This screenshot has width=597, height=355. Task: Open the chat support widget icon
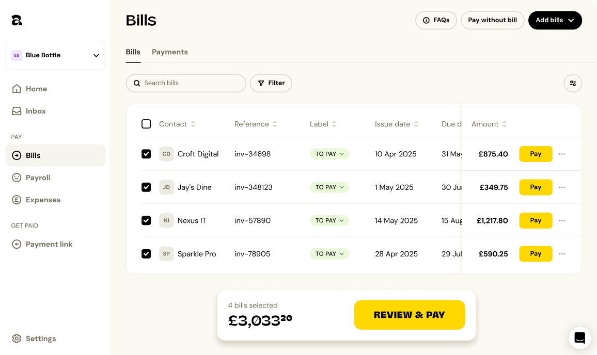[579, 338]
